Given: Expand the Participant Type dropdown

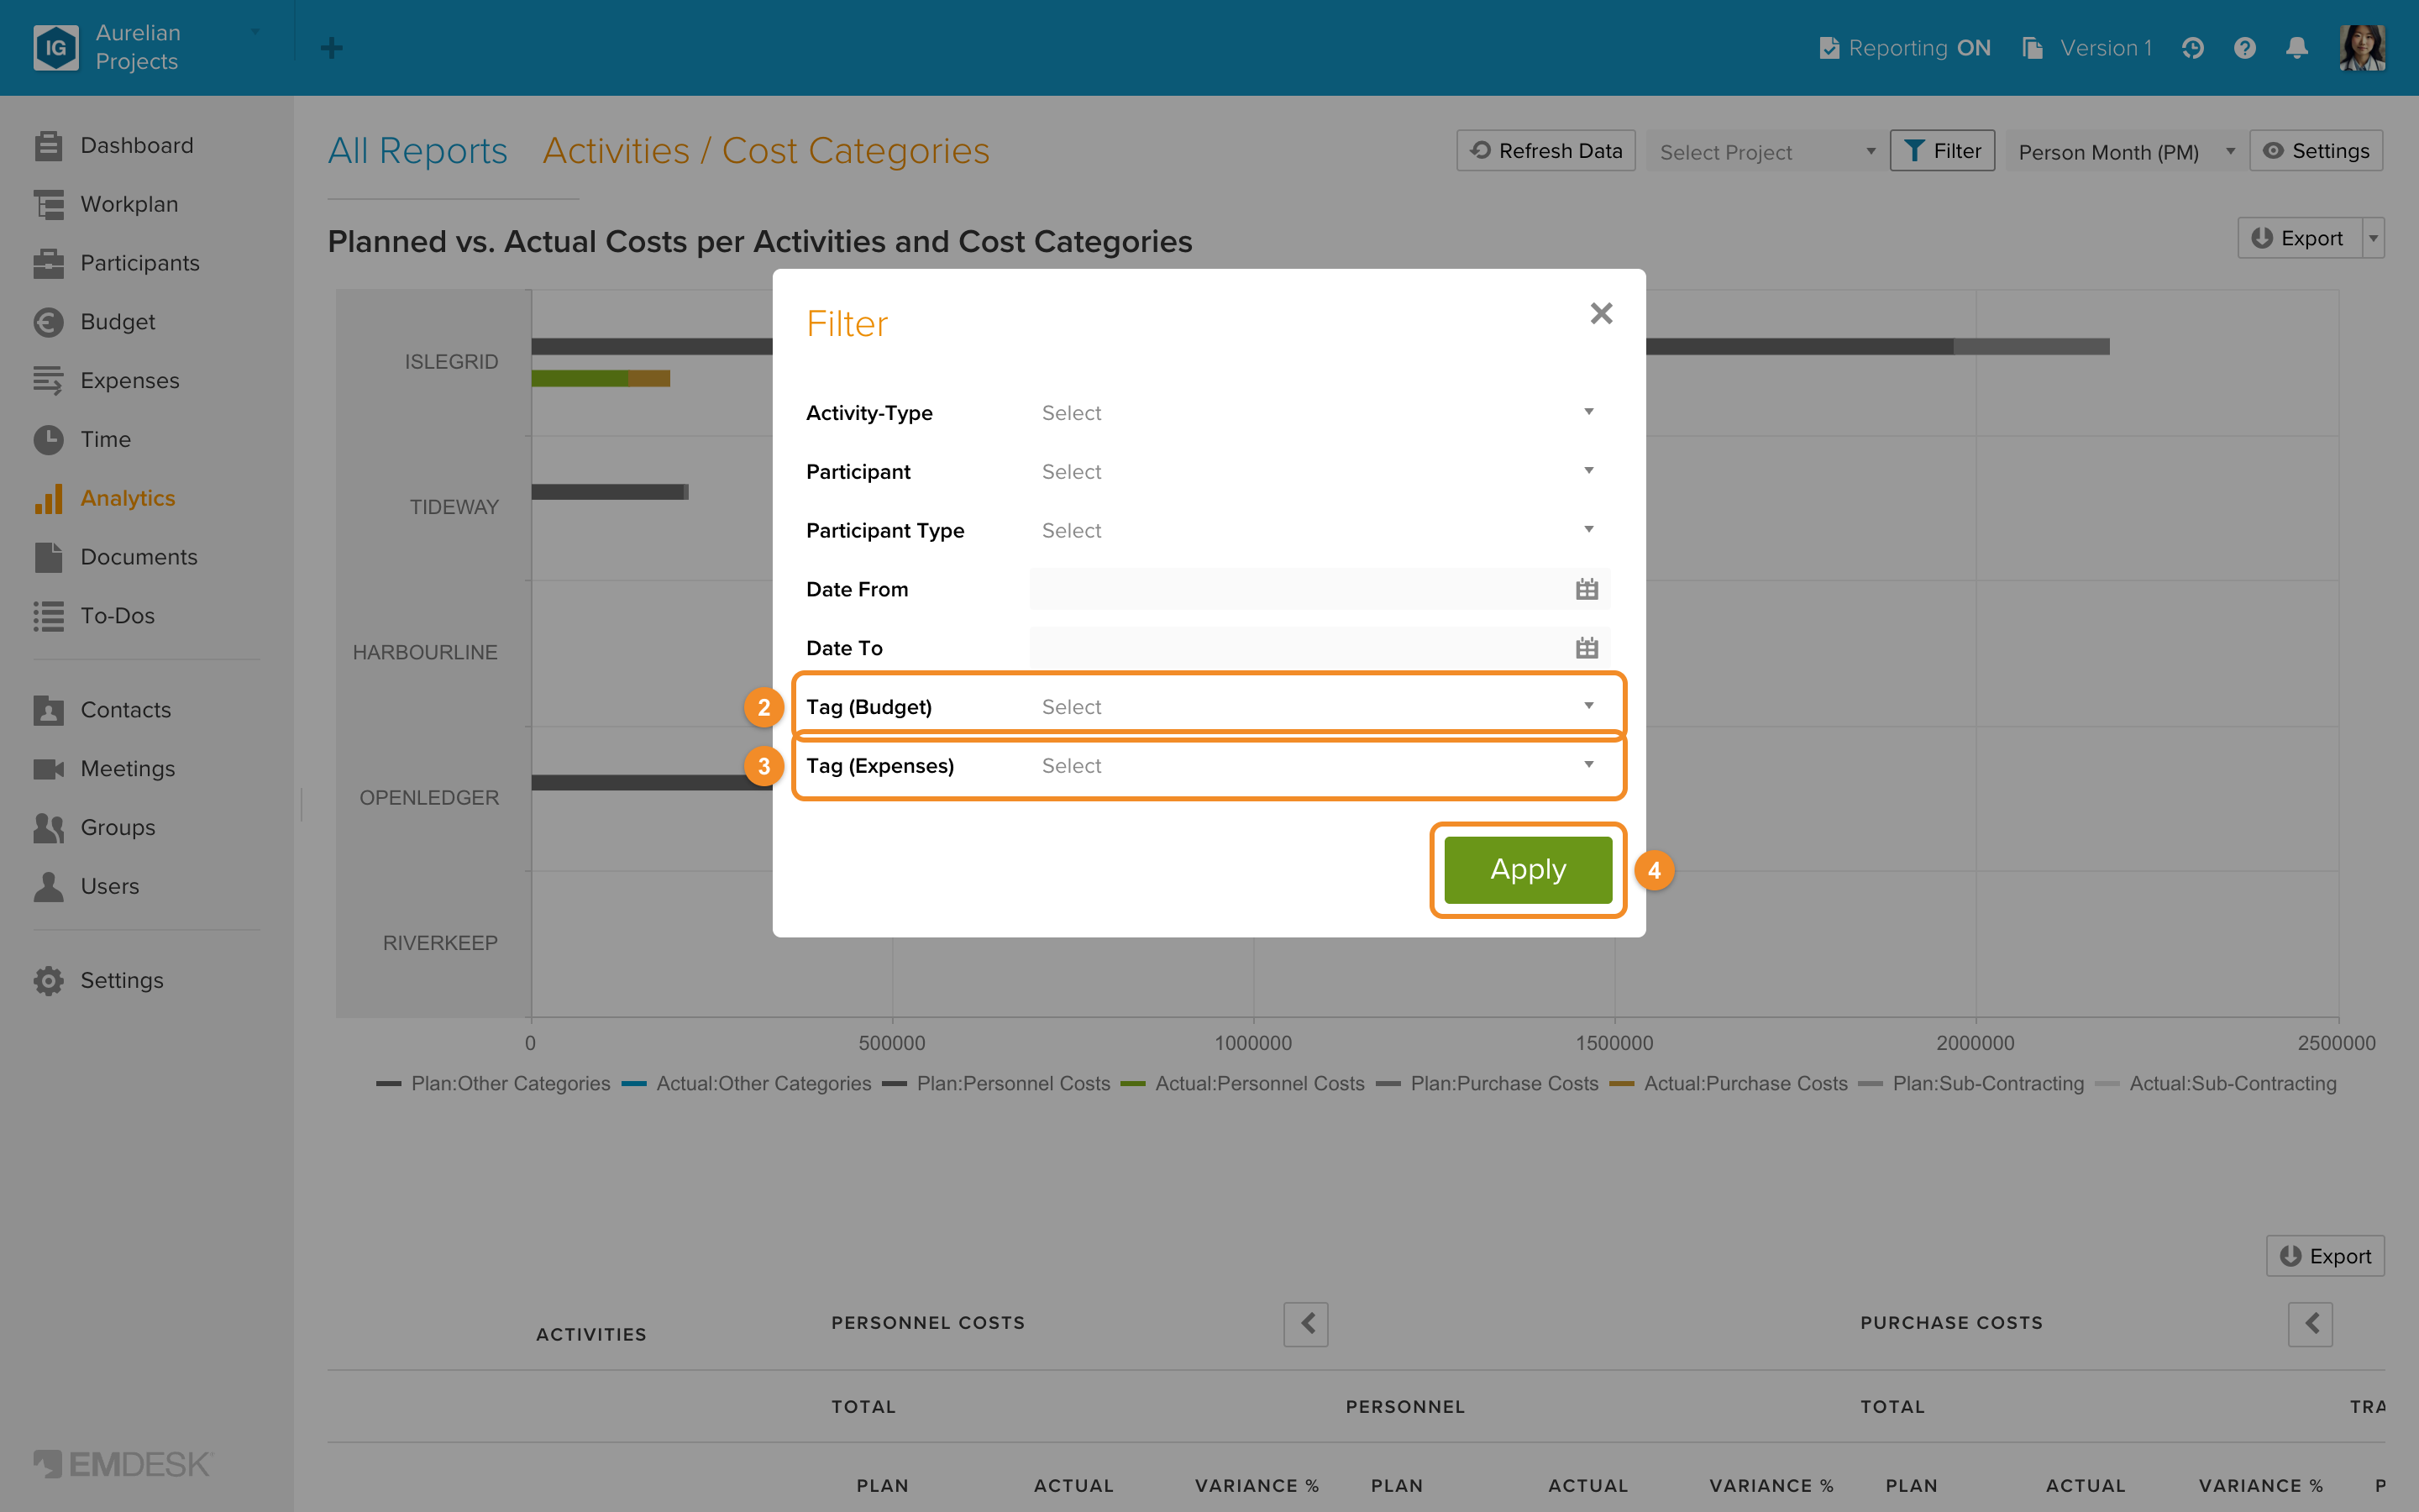Looking at the screenshot, I should pyautogui.click(x=1320, y=530).
